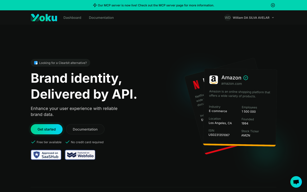Dismiss the MCP server announcement banner
Screen dimensions: 307x192
tap(273, 5)
